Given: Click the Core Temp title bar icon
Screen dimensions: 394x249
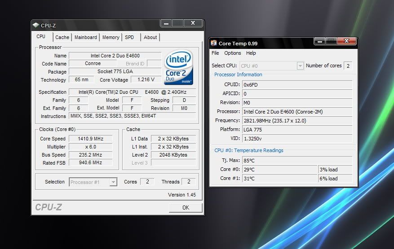Looking at the screenshot, I should (x=213, y=43).
